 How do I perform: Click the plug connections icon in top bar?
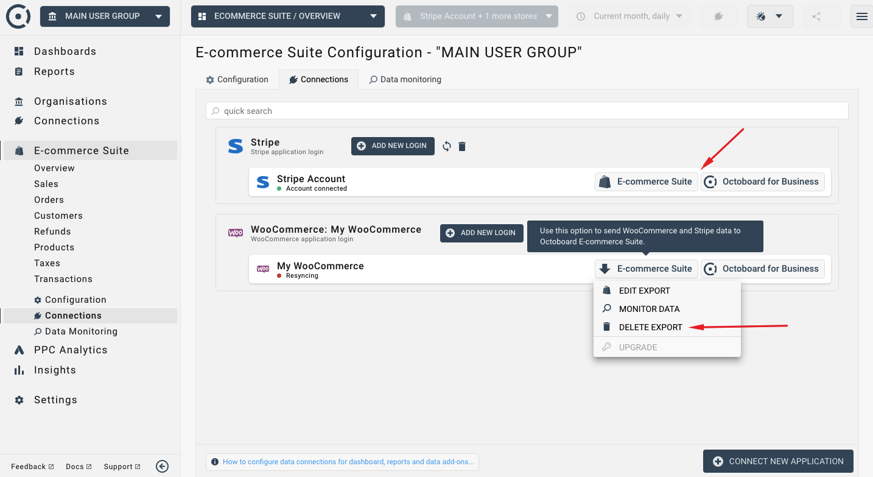click(718, 16)
